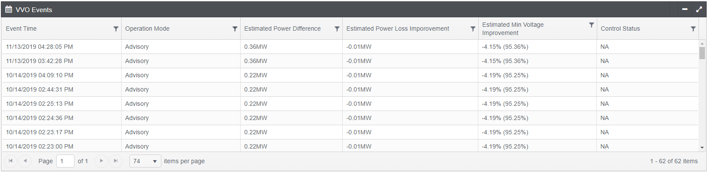Expand VVO Events panel to fullscreen
Image resolution: width=708 pixels, height=174 pixels.
pyautogui.click(x=699, y=9)
